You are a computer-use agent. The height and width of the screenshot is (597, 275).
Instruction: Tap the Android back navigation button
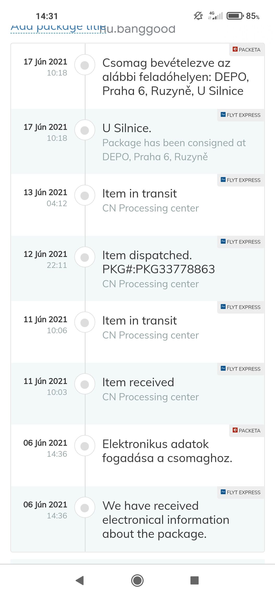click(80, 580)
